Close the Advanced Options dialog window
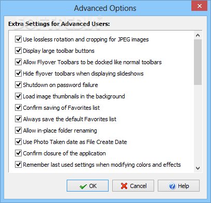Image resolution: width=211 pixels, height=203 pixels. coord(200,6)
